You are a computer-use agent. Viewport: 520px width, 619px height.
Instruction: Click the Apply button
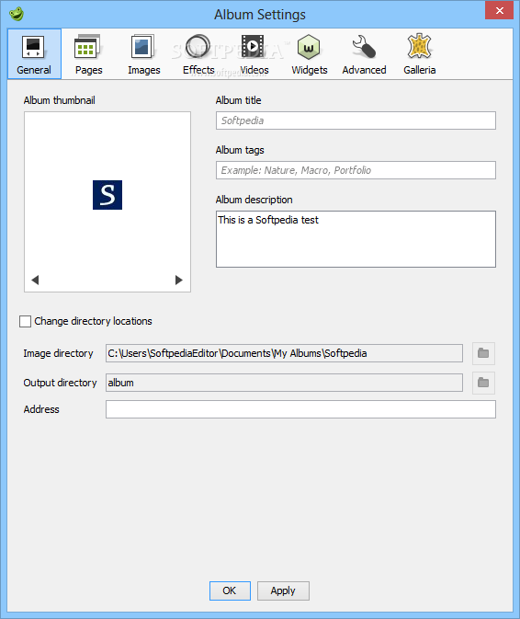(x=283, y=590)
